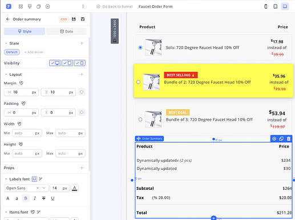Collapse the State section
The width and height of the screenshot is (295, 220).
tap(6, 43)
